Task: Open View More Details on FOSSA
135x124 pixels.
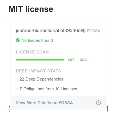Action: (x=44, y=103)
